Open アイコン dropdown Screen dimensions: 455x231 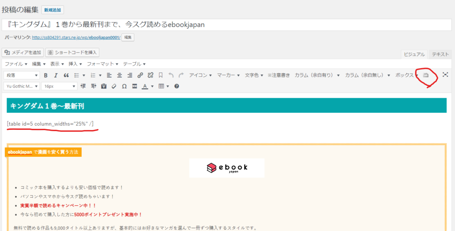point(200,75)
